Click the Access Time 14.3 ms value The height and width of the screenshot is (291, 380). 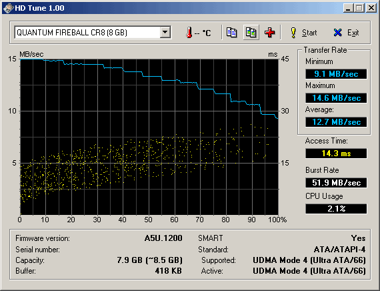click(336, 154)
